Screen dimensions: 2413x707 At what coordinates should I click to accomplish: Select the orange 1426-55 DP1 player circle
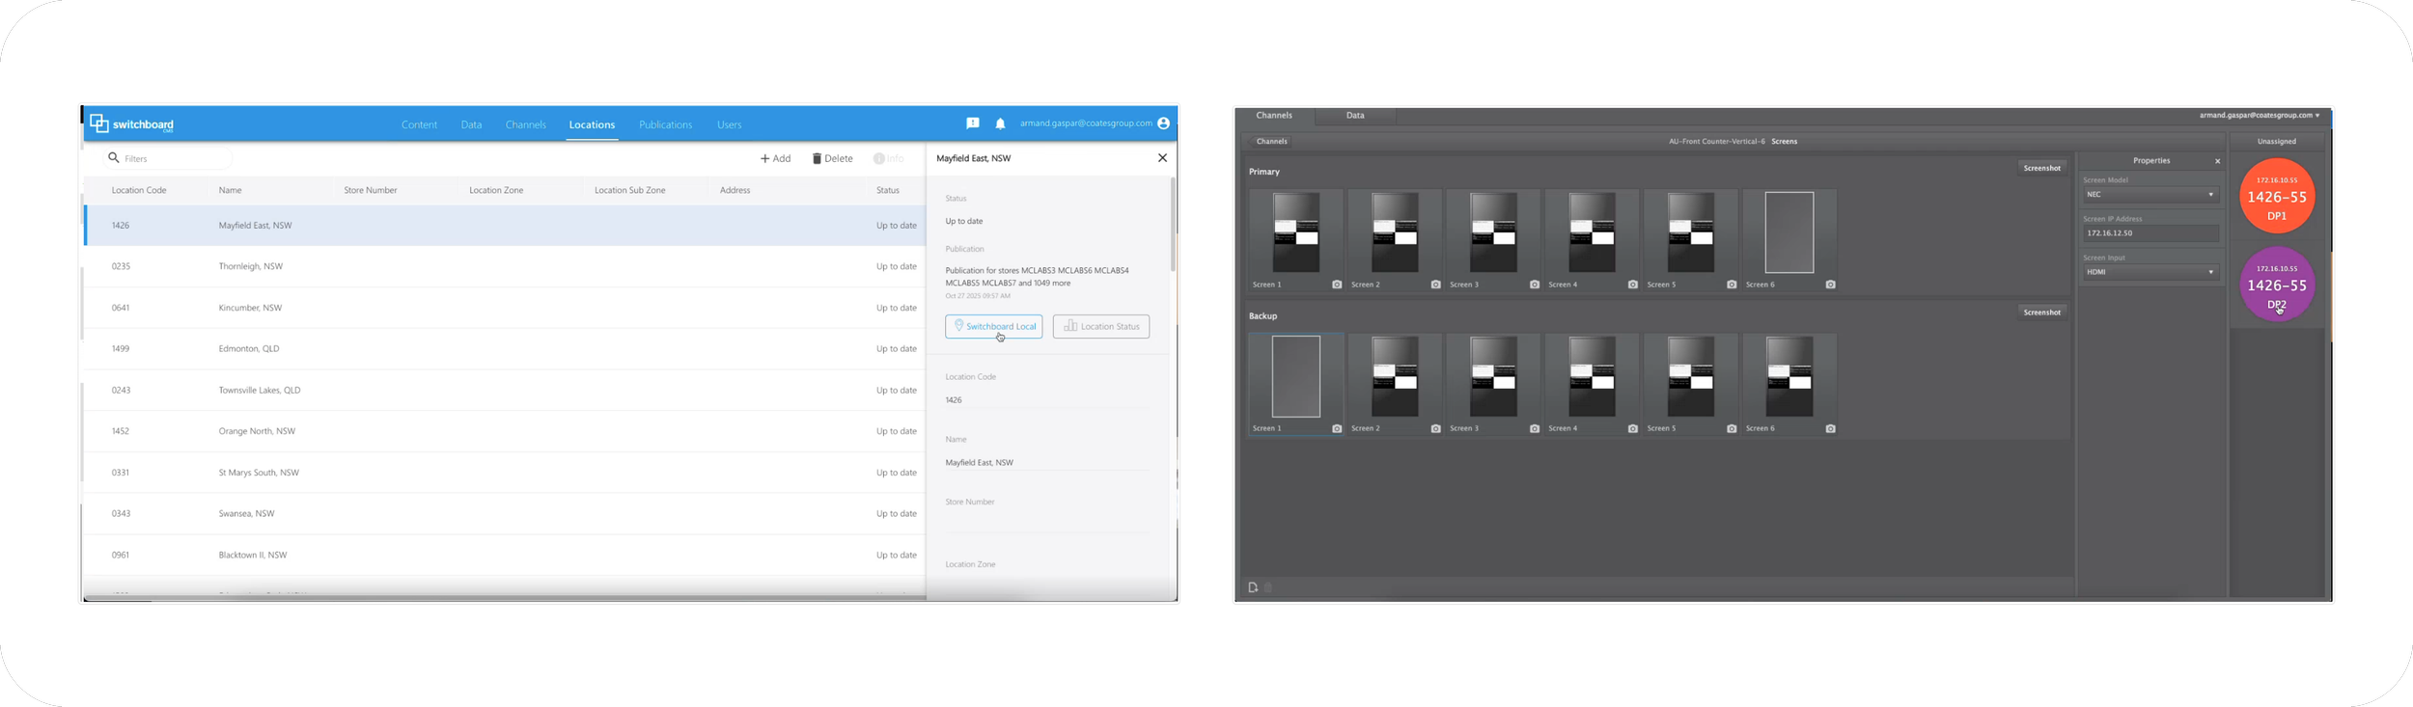tap(2277, 196)
